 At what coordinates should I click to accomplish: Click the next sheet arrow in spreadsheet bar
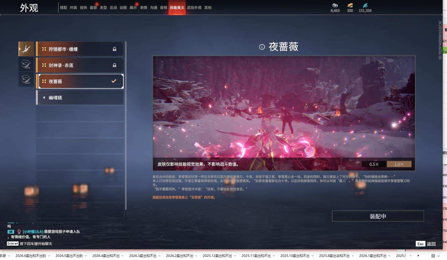pyautogui.click(x=418, y=256)
